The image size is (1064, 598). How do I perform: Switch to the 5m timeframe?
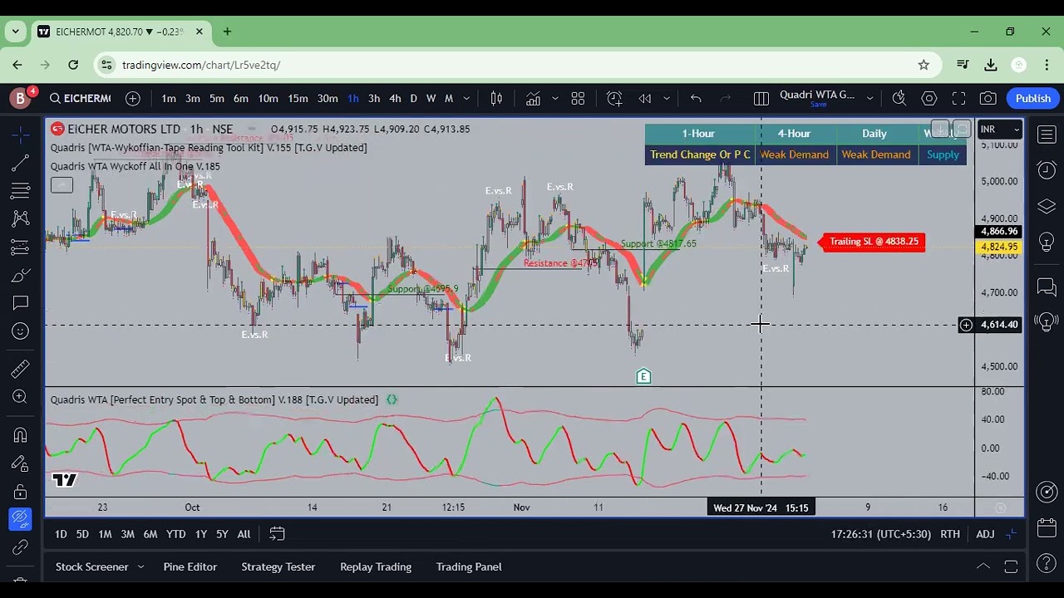[x=217, y=98]
